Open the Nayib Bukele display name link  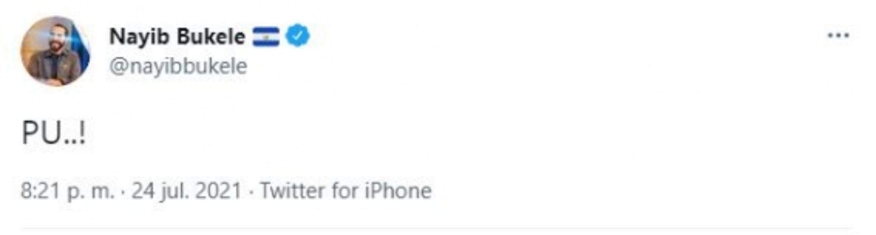[177, 37]
